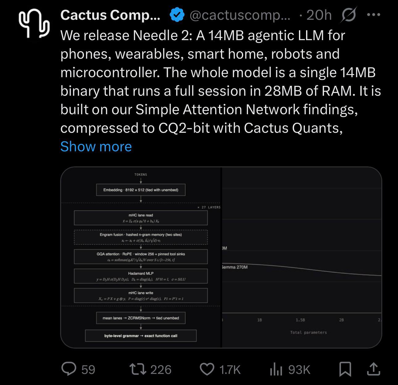398x385 pixels.
Task: Tap the 226 reposts count
Action: pos(161,370)
